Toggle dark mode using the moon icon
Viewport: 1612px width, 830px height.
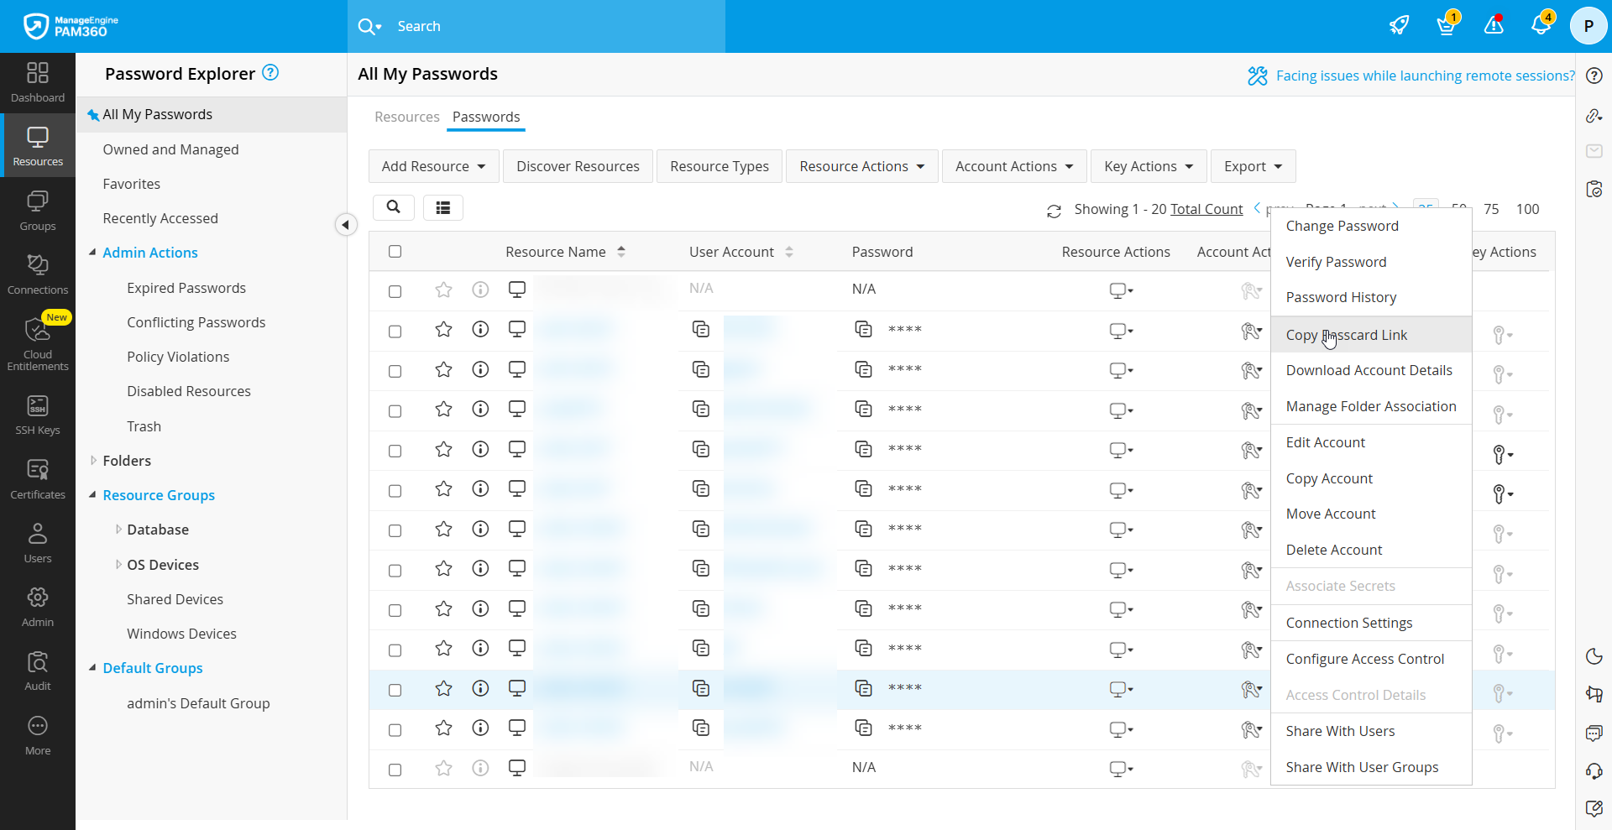pos(1594,656)
